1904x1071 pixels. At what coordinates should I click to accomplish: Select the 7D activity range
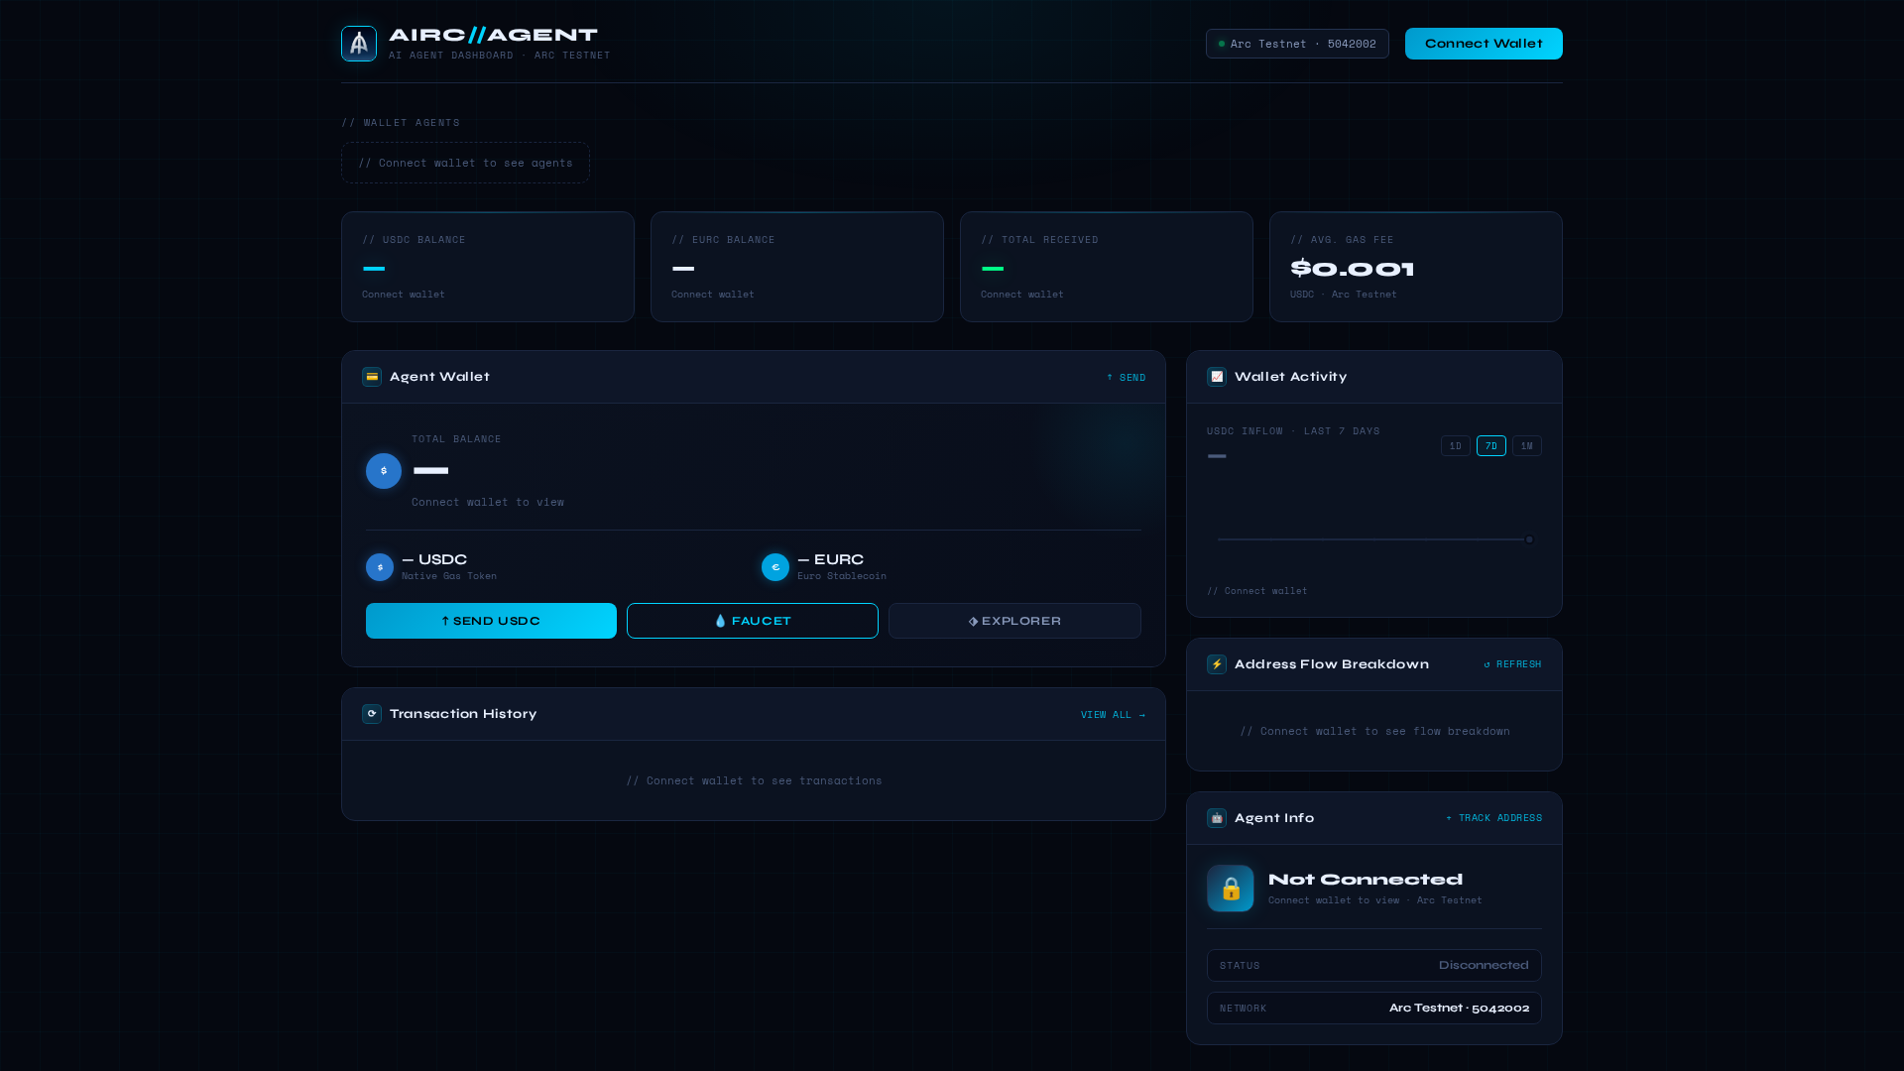1491,446
